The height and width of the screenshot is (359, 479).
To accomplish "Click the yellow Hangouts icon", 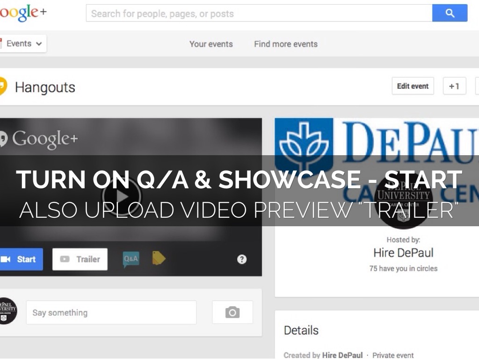I will tap(2, 87).
